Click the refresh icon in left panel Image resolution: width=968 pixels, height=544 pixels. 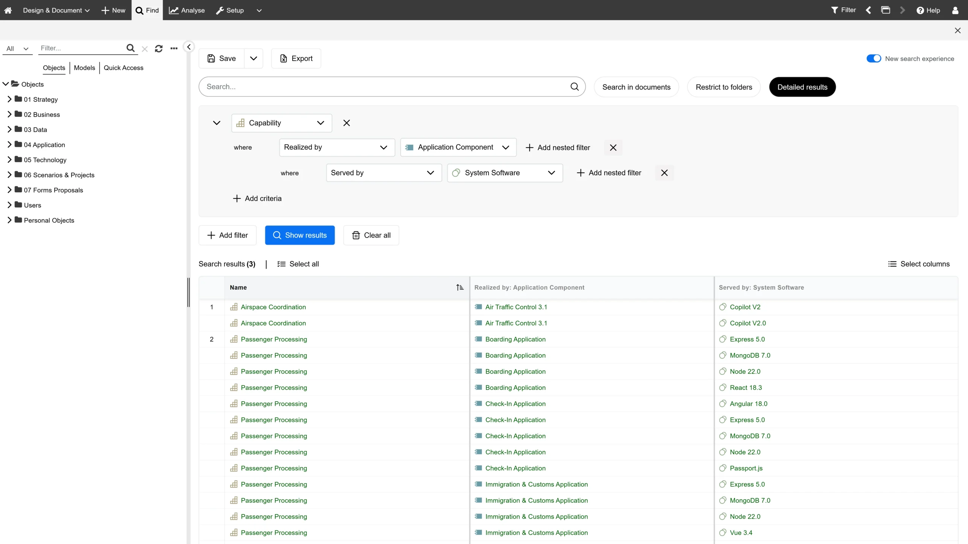158,48
